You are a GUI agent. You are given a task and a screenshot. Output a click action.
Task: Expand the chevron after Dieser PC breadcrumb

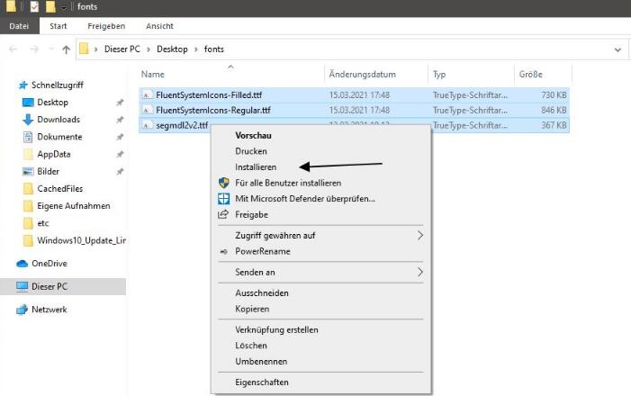tap(149, 49)
